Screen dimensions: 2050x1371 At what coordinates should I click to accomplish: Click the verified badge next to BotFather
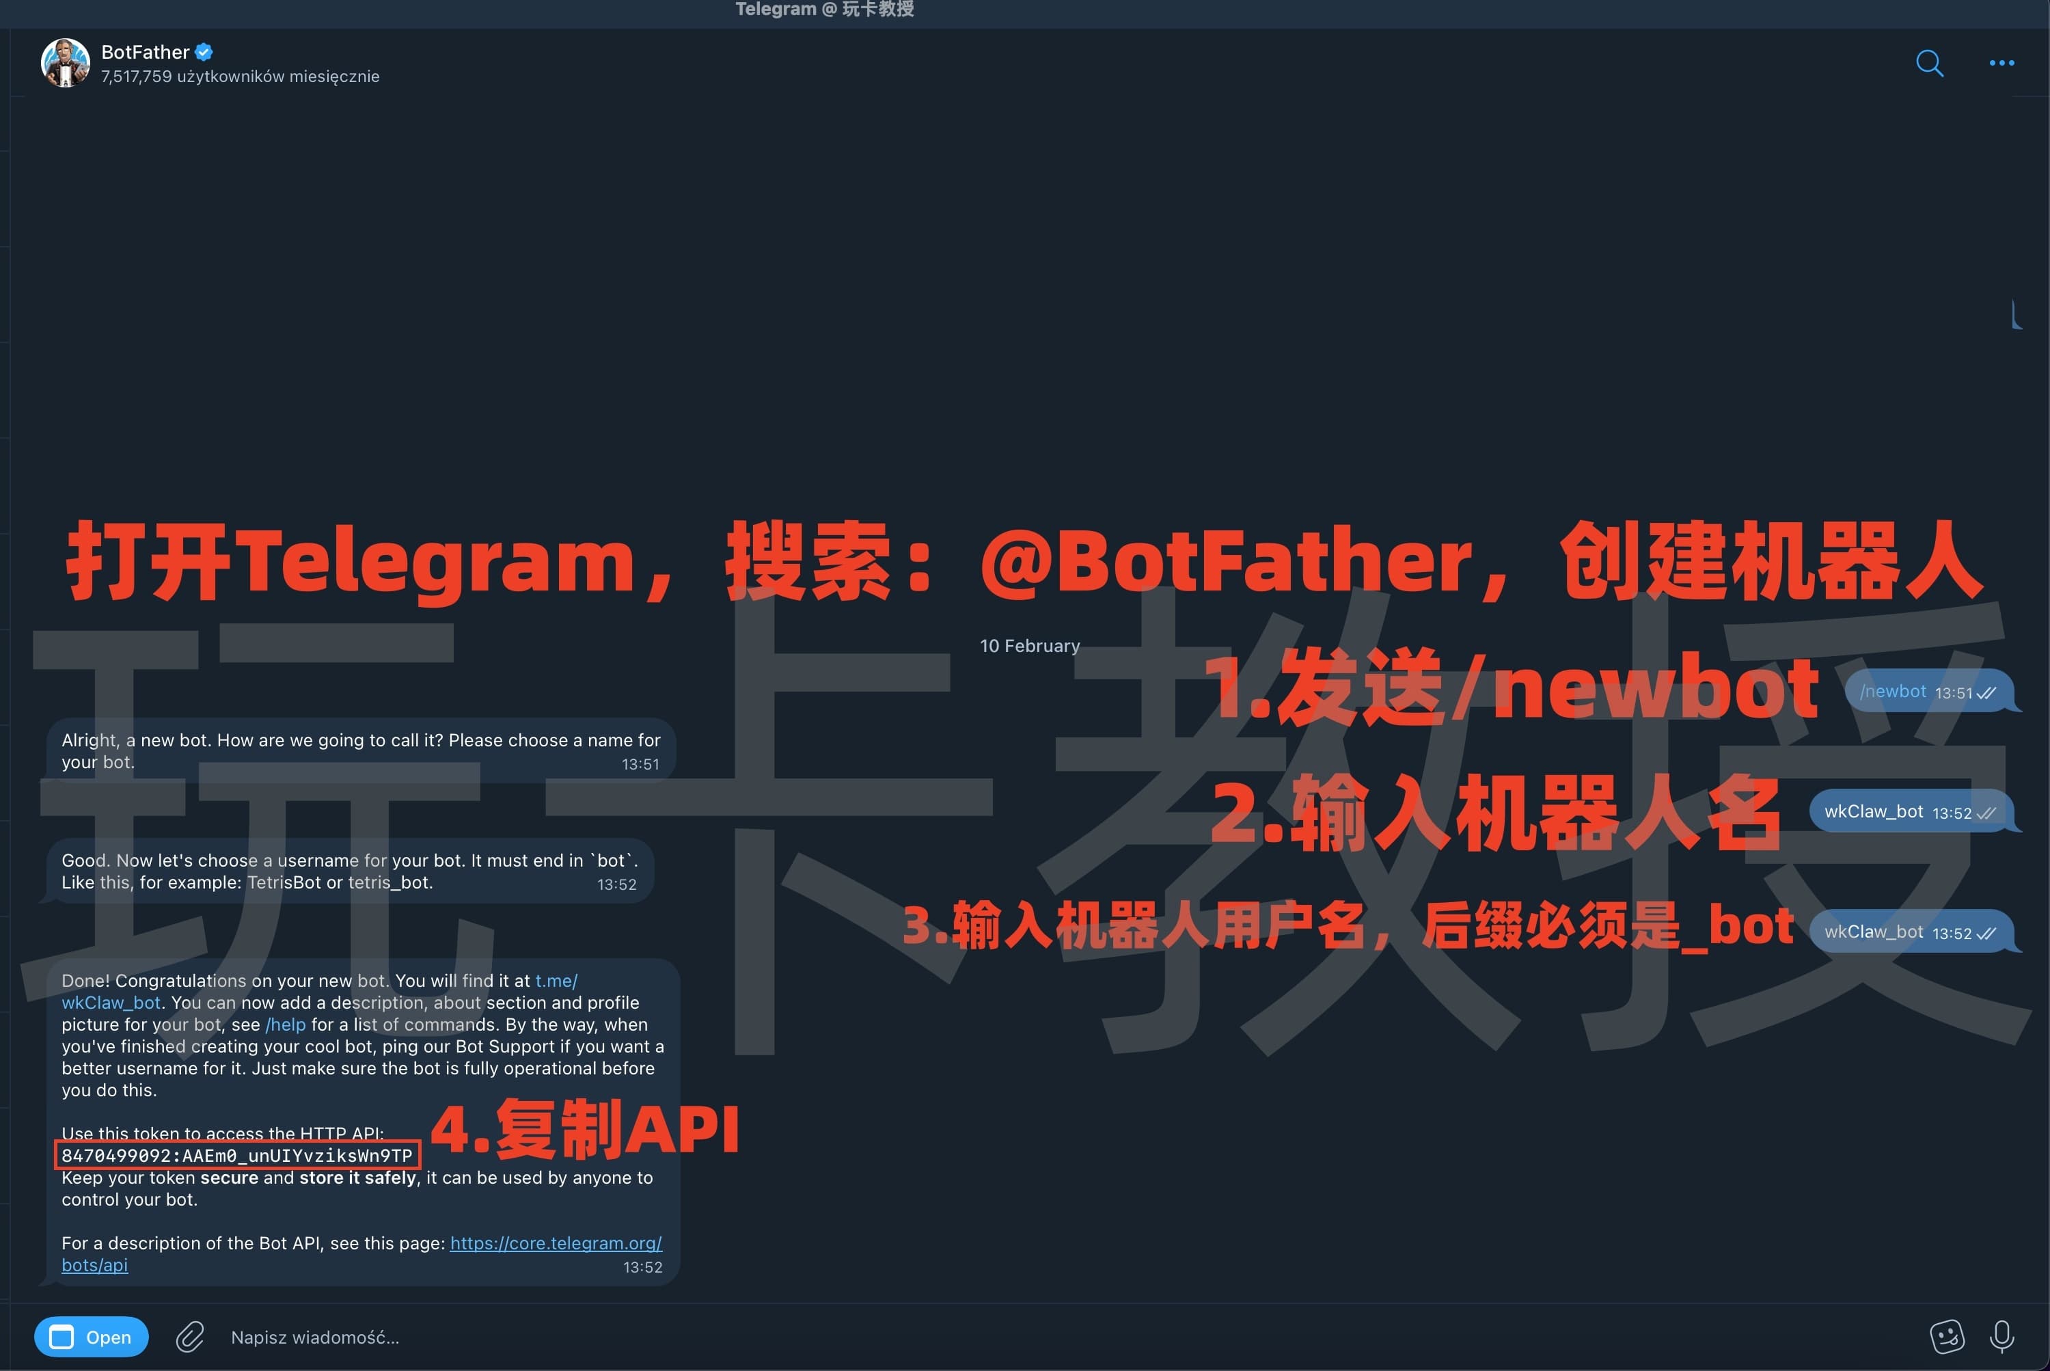tap(203, 51)
